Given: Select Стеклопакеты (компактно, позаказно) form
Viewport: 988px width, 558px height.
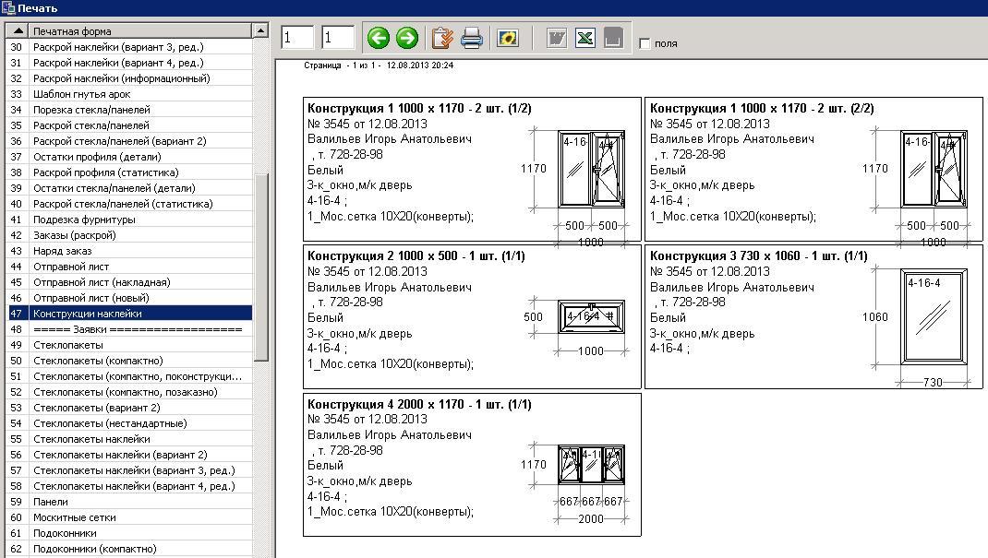Looking at the screenshot, I should (129, 392).
